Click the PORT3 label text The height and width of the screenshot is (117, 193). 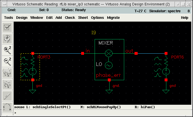pos(44,57)
